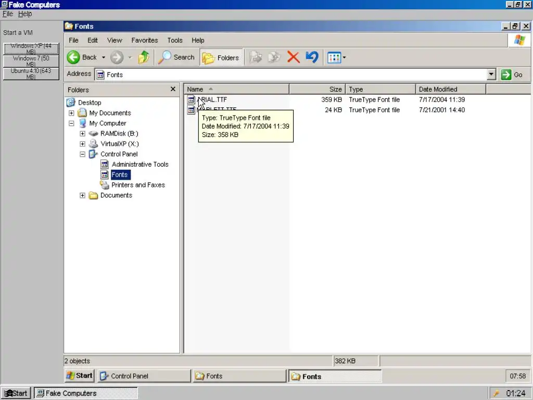This screenshot has height=400, width=533.
Task: Switch to the inactive Fonts taskbar item
Action: click(239, 376)
